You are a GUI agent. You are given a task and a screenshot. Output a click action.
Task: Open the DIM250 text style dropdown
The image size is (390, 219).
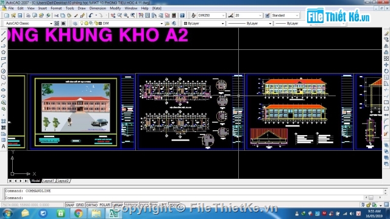coord(223,15)
